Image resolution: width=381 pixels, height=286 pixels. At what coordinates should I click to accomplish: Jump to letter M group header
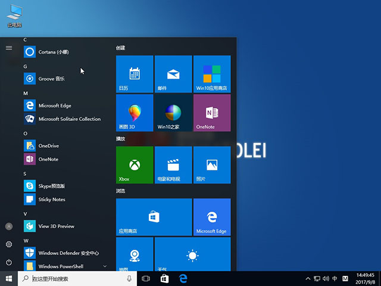(26, 94)
